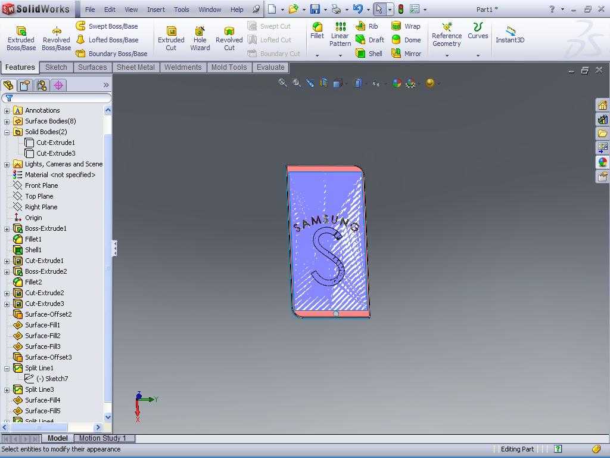Image resolution: width=610 pixels, height=458 pixels.
Task: Open the File menu
Action: (x=90, y=10)
